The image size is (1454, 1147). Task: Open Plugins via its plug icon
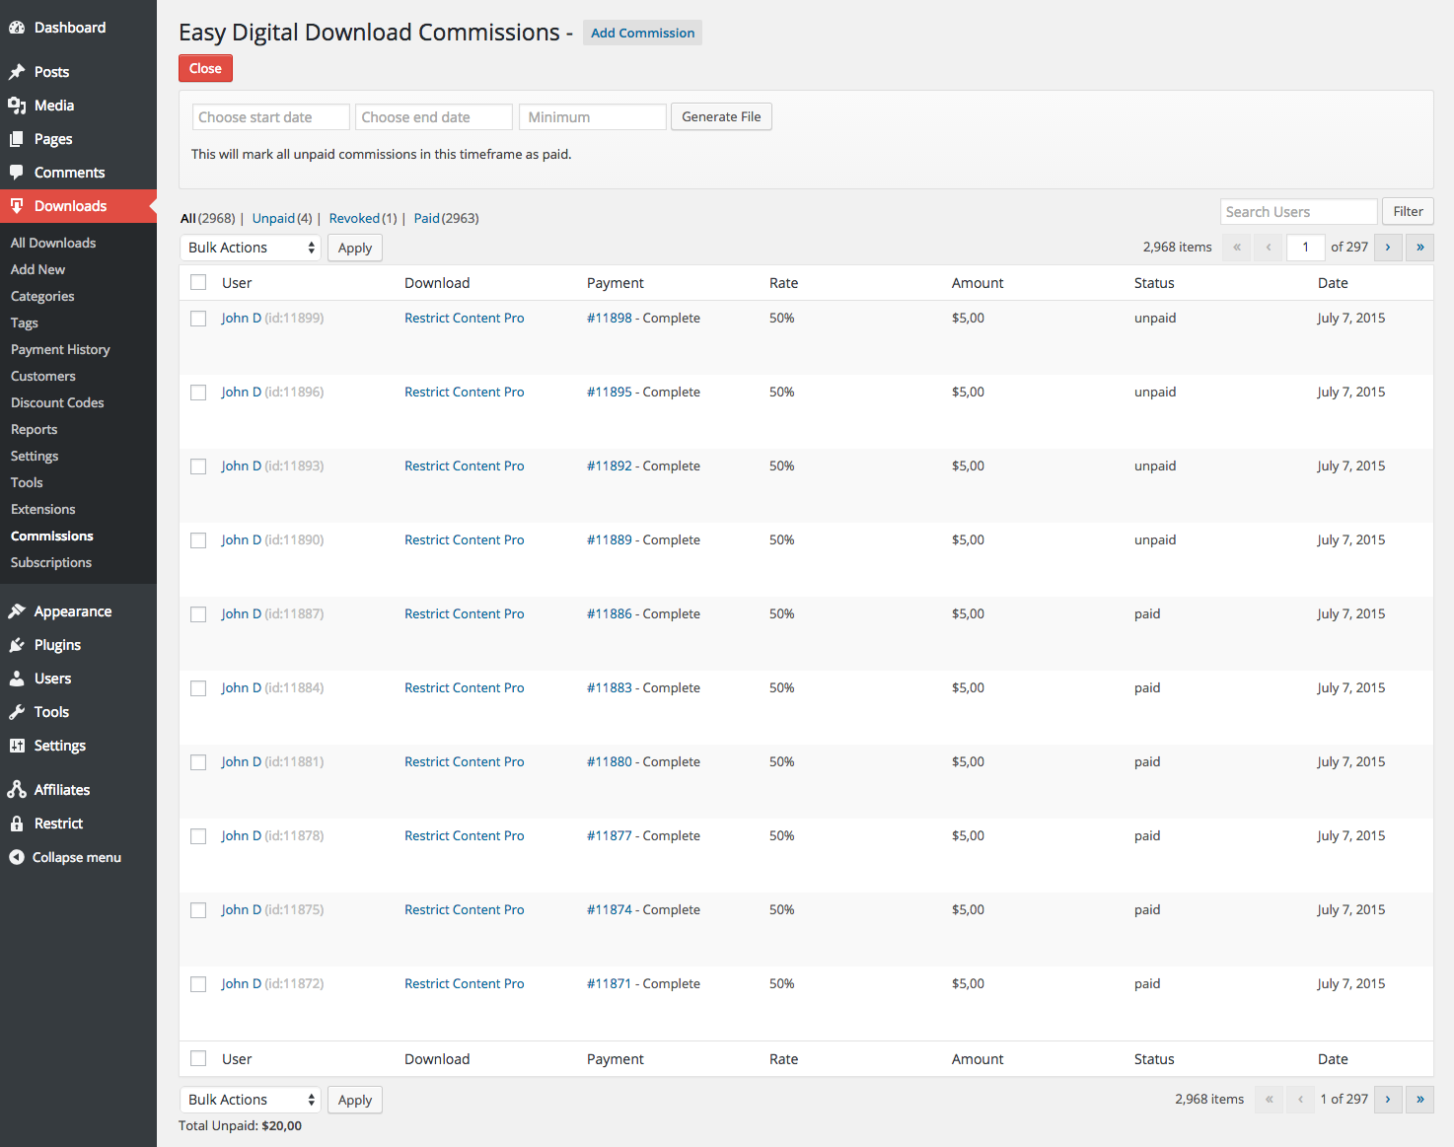(x=17, y=645)
